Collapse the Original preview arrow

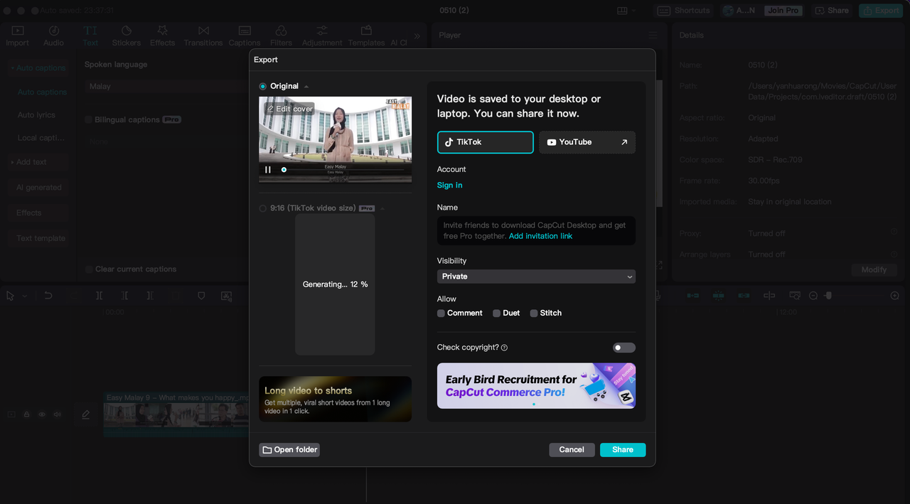tap(306, 87)
